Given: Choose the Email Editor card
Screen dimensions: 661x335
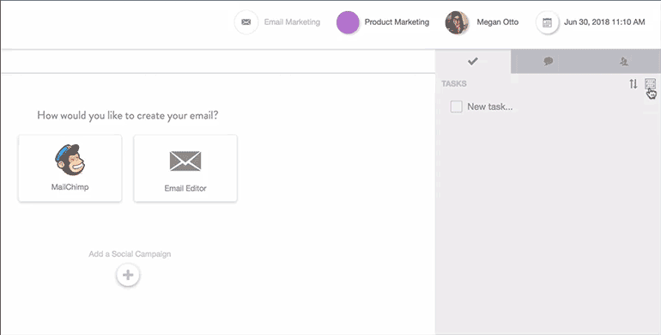Looking at the screenshot, I should [x=185, y=167].
